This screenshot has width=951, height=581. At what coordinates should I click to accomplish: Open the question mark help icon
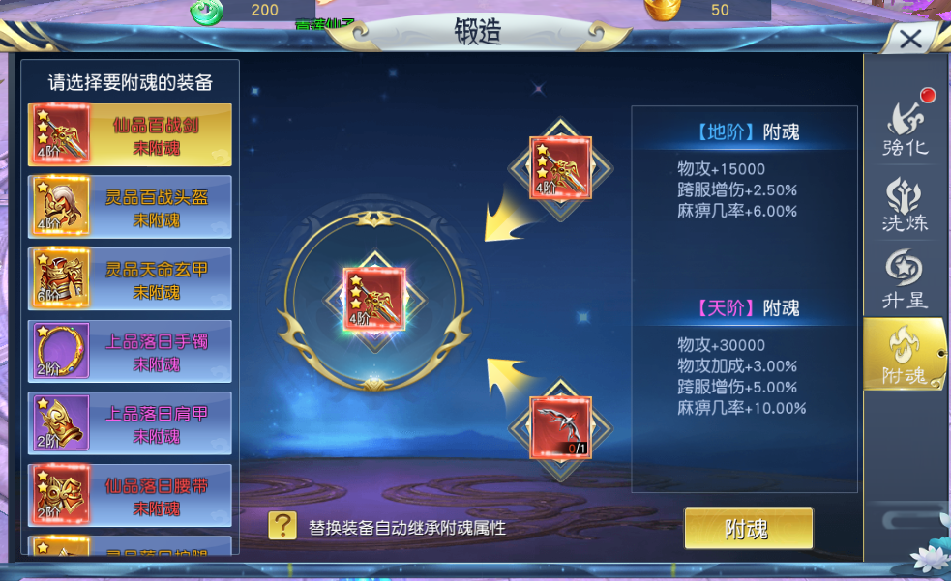(282, 526)
